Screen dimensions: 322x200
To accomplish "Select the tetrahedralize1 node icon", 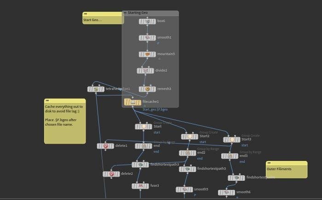I will (x=96, y=89).
